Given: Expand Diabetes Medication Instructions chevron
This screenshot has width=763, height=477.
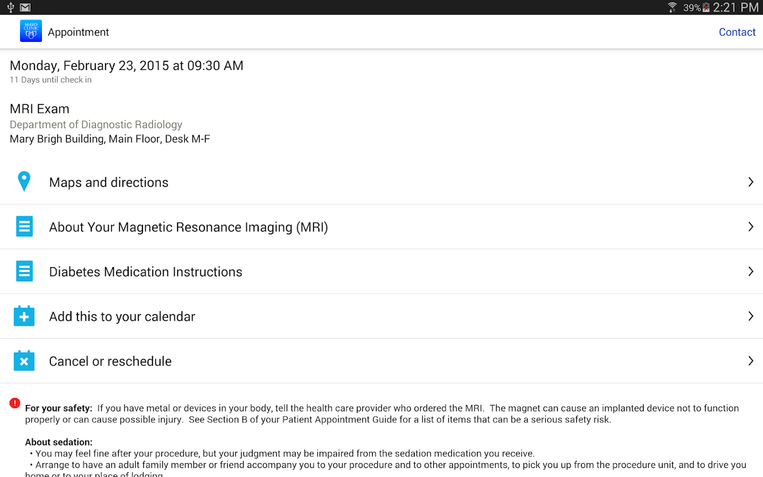Looking at the screenshot, I should pos(750,271).
